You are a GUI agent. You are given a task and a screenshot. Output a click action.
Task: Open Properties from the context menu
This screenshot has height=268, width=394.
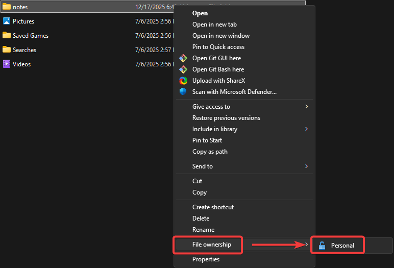(x=206, y=259)
